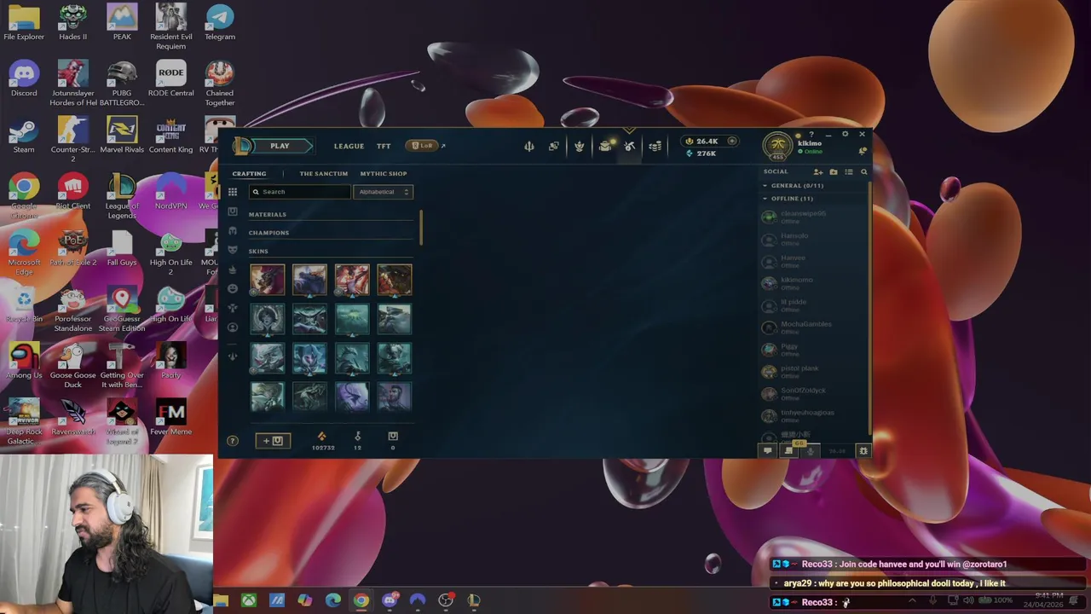Image resolution: width=1091 pixels, height=614 pixels.
Task: Expand the MATERIALS loot section
Action: click(x=268, y=215)
